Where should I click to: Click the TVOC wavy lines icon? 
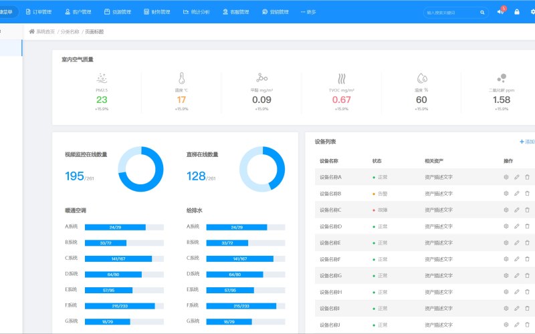[342, 78]
